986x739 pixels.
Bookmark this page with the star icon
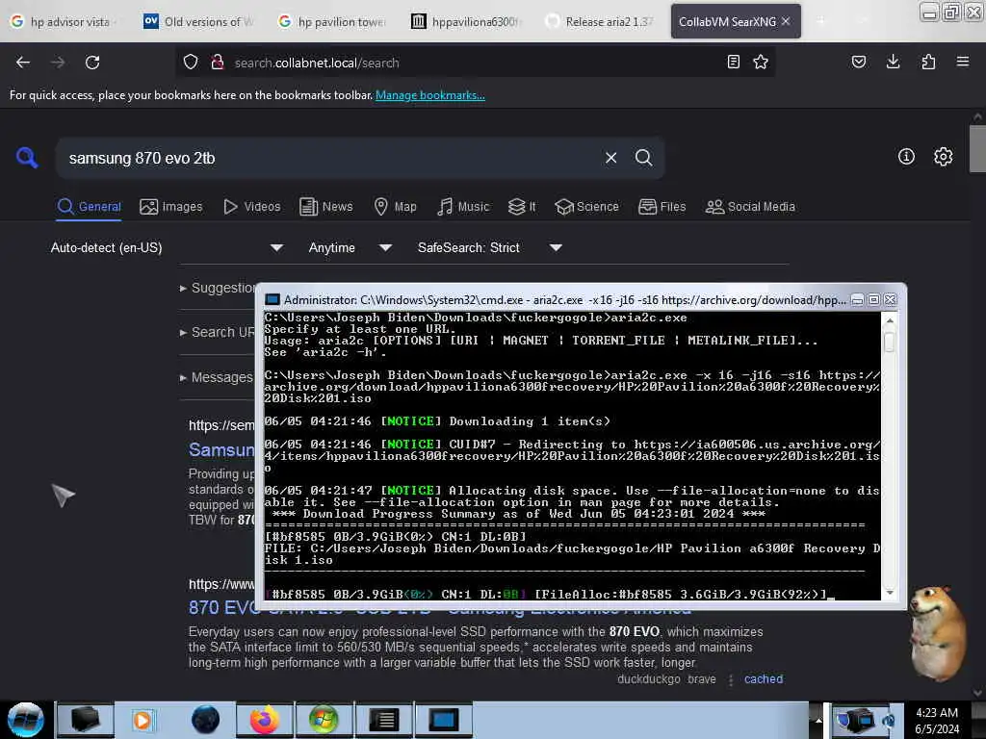(x=761, y=62)
